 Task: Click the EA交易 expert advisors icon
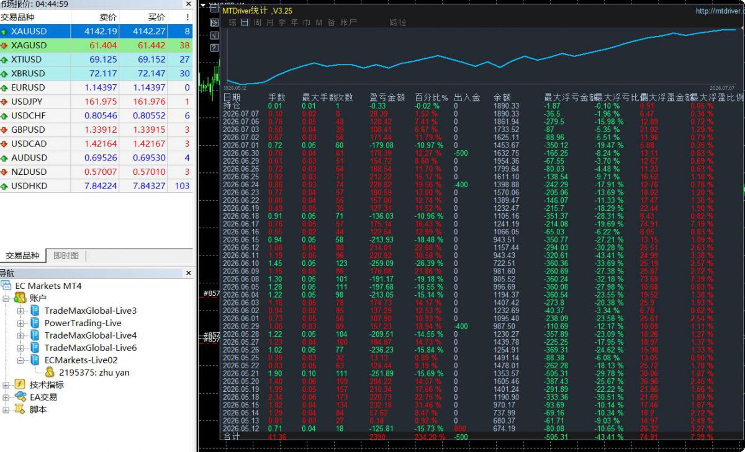(x=19, y=397)
